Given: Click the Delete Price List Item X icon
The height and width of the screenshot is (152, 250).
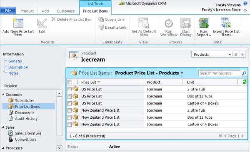Looking at the screenshot, I should [53, 19].
